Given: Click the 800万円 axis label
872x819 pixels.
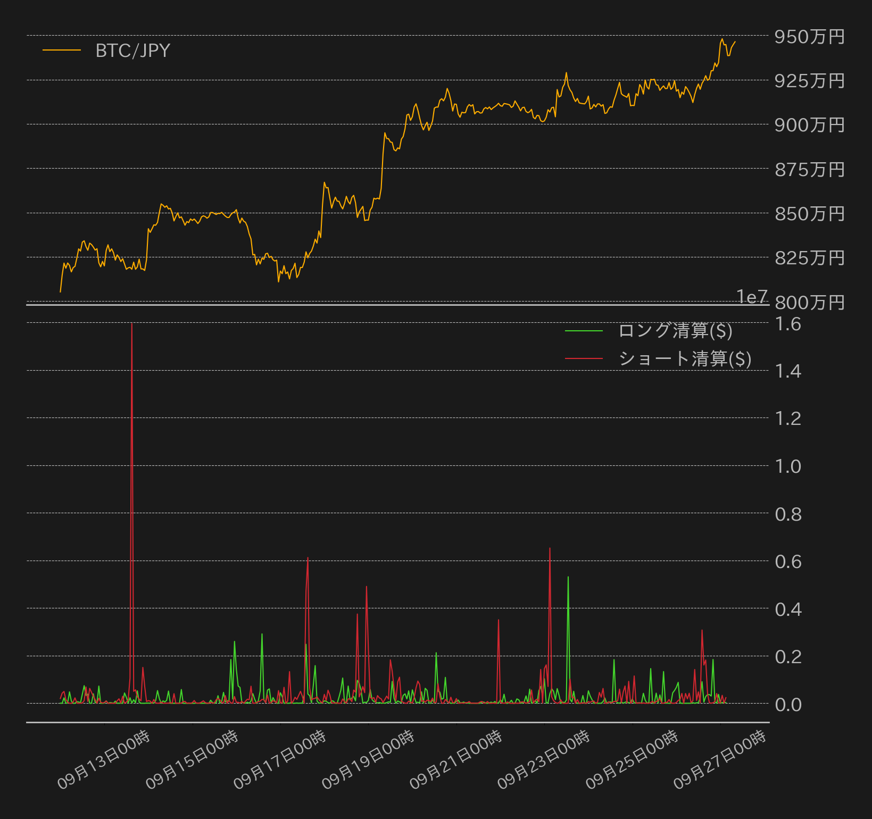Looking at the screenshot, I should tap(810, 303).
